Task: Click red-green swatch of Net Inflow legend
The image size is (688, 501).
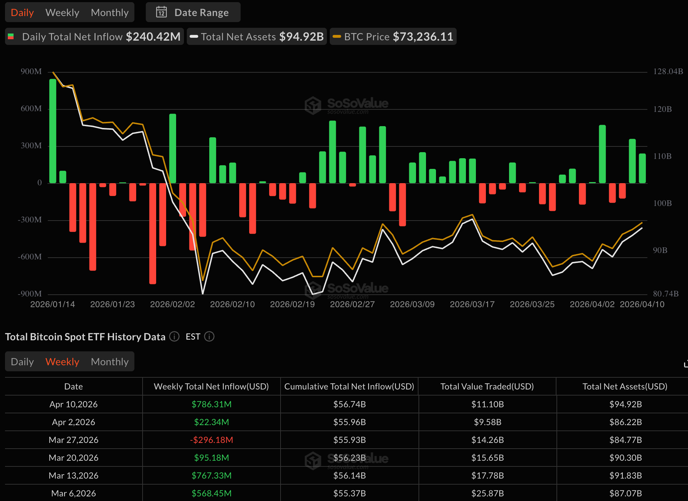Action: coord(11,36)
